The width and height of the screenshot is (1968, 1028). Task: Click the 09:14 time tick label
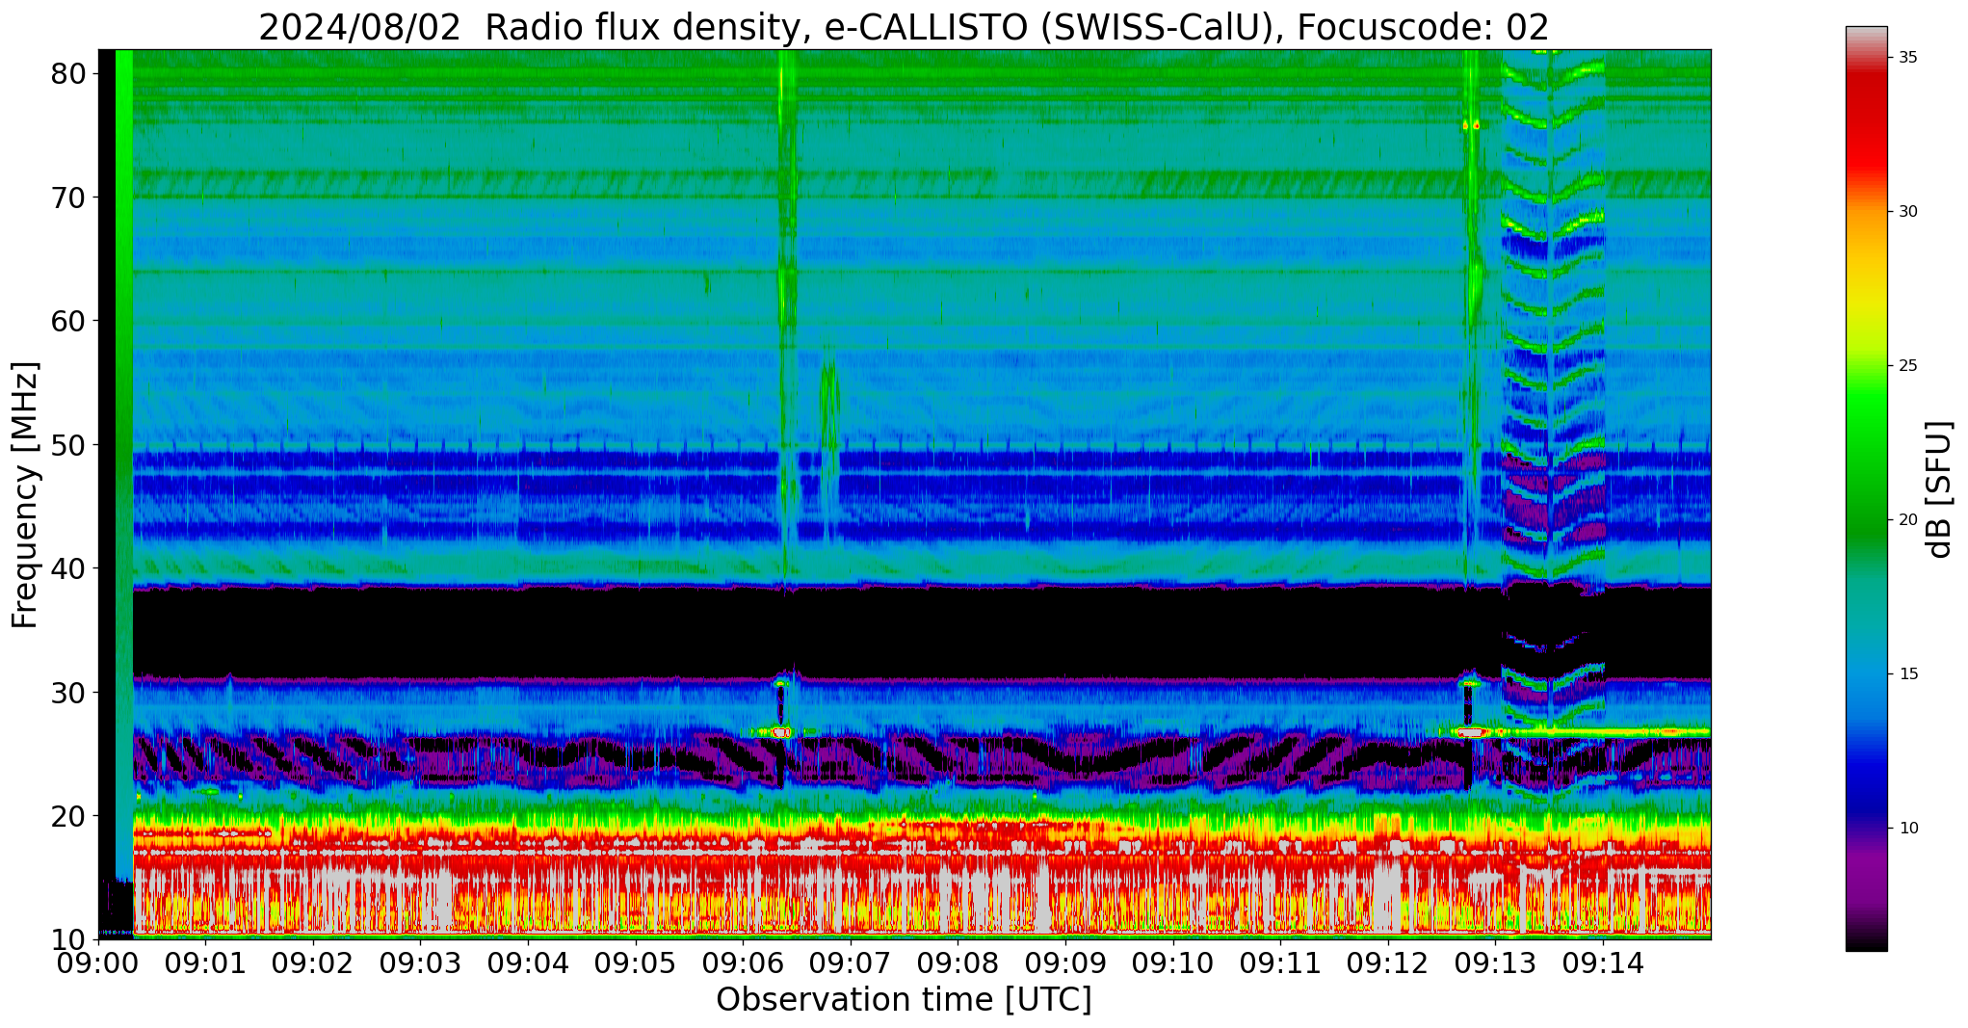(x=1603, y=964)
